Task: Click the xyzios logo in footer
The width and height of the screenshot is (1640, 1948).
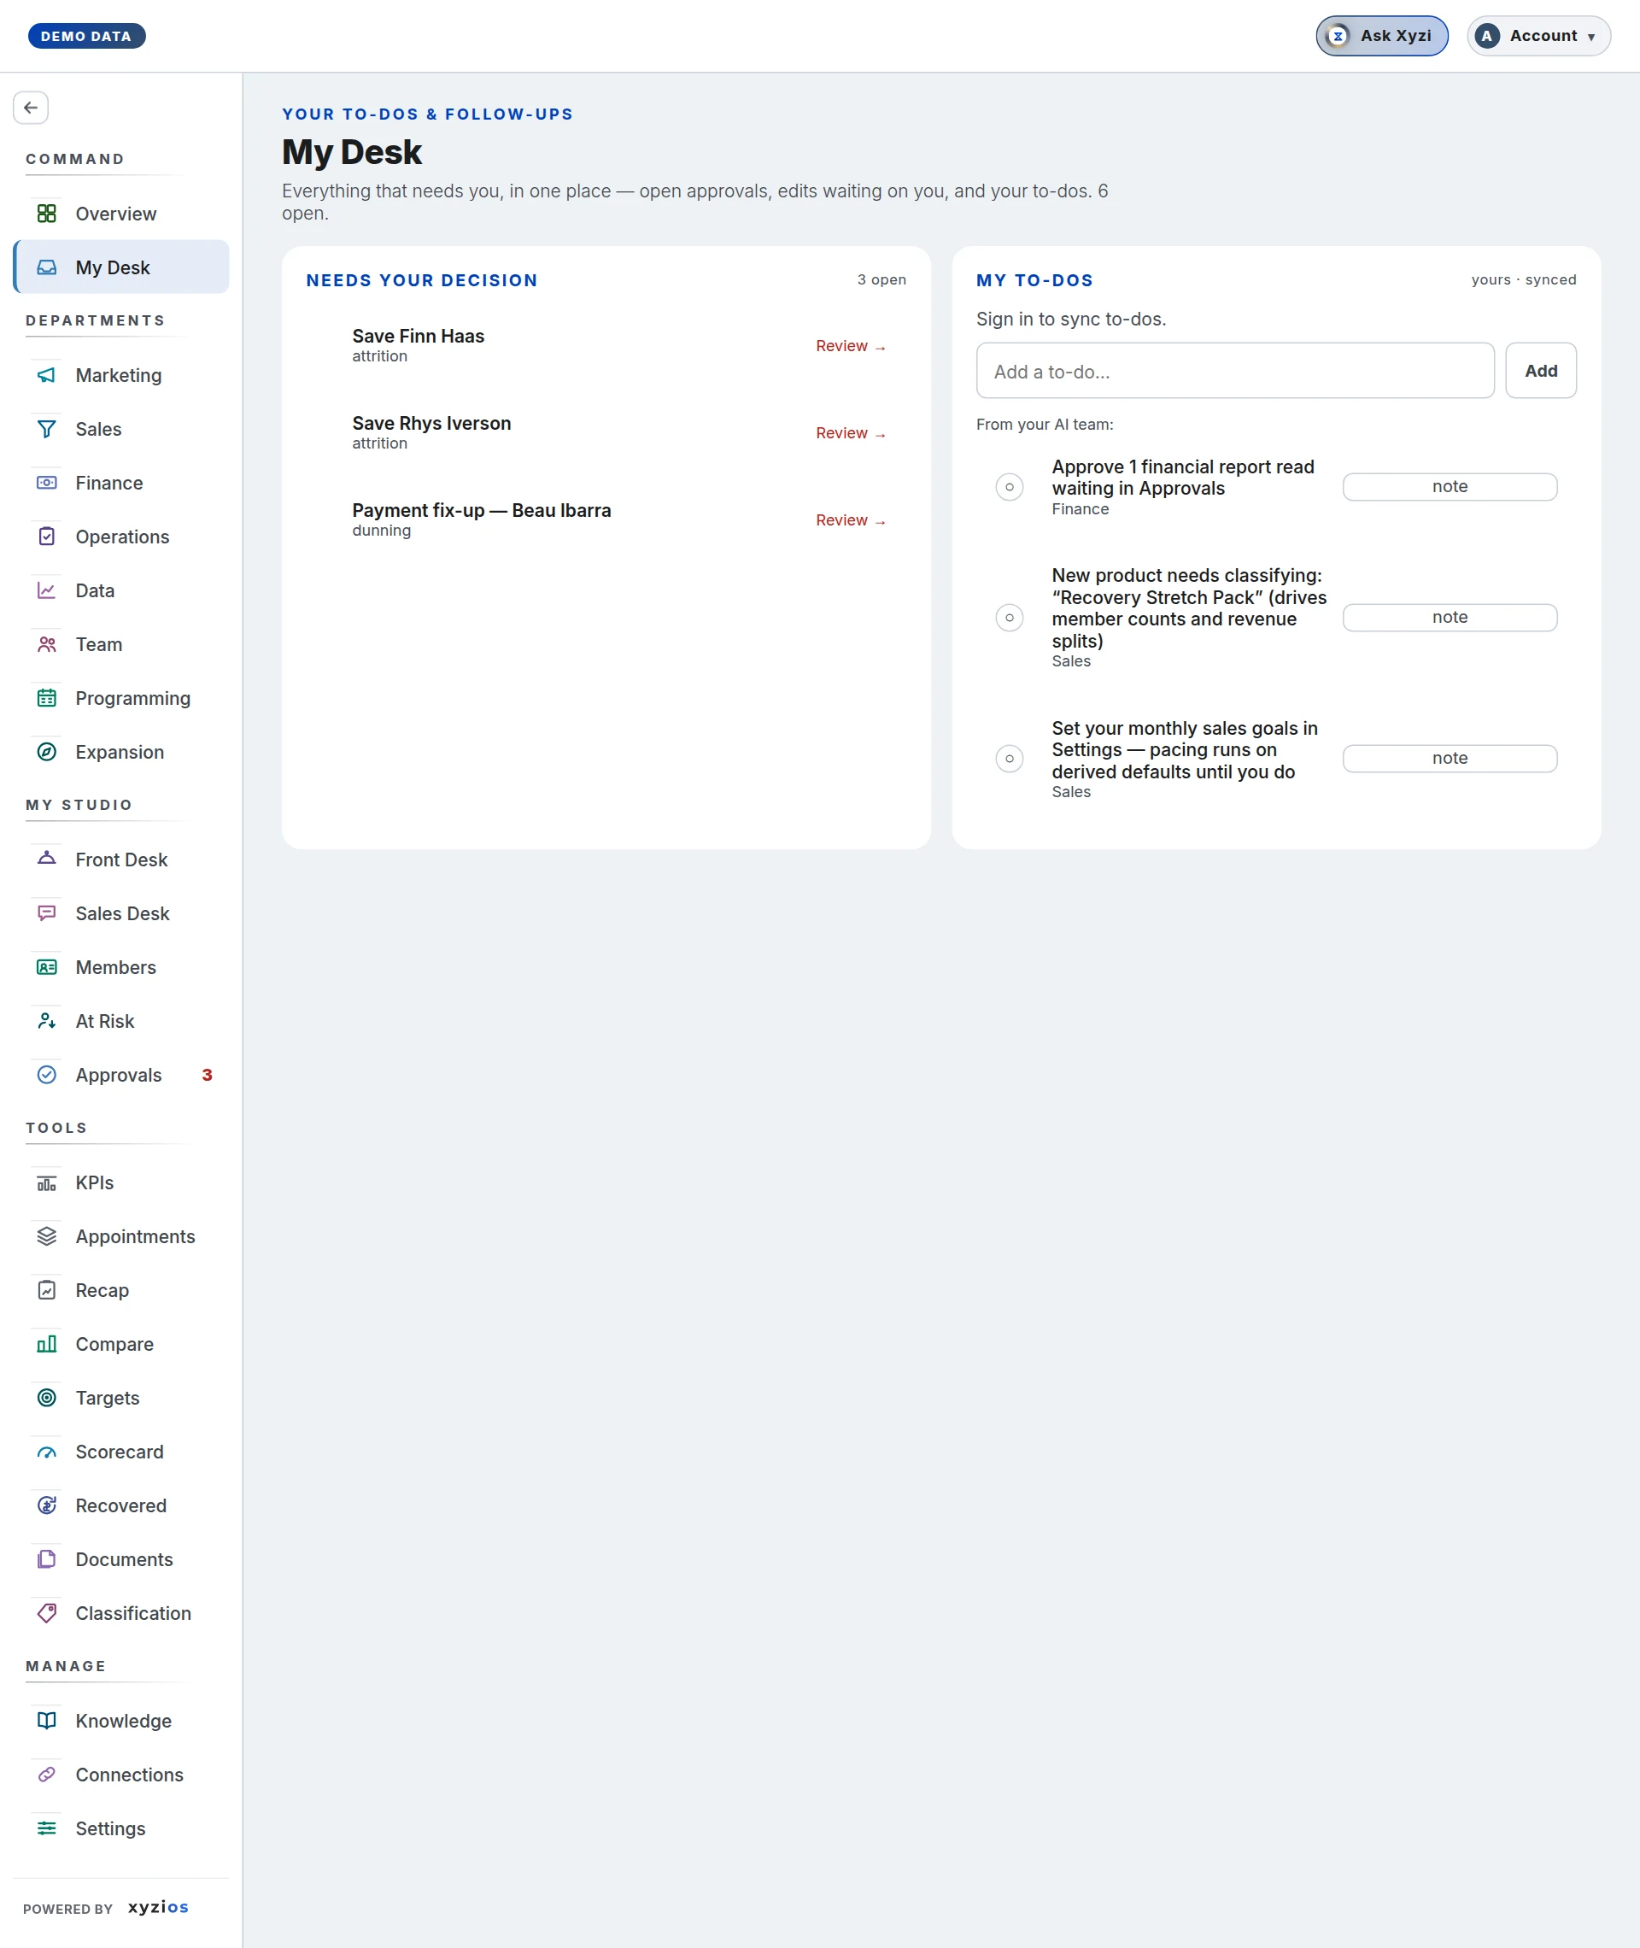Action: tap(158, 1908)
